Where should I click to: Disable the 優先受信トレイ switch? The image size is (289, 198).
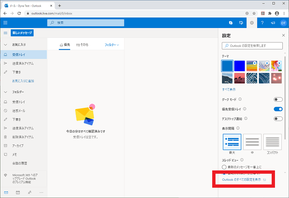point(278,109)
